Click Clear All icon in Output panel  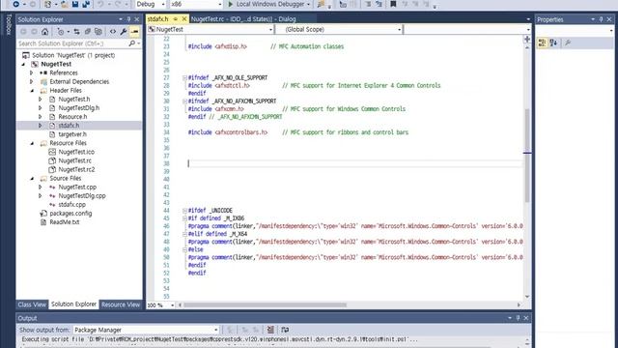270,330
